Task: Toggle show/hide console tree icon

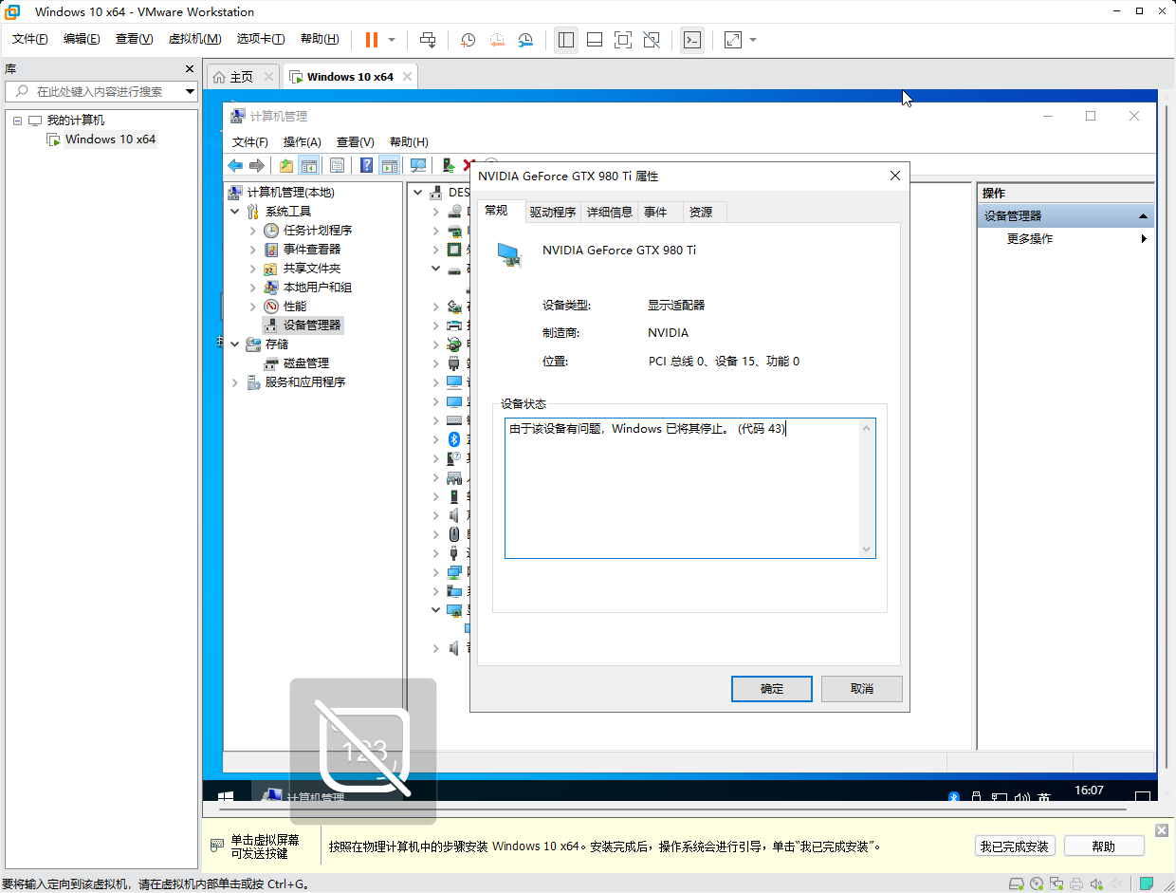Action: coord(309,165)
